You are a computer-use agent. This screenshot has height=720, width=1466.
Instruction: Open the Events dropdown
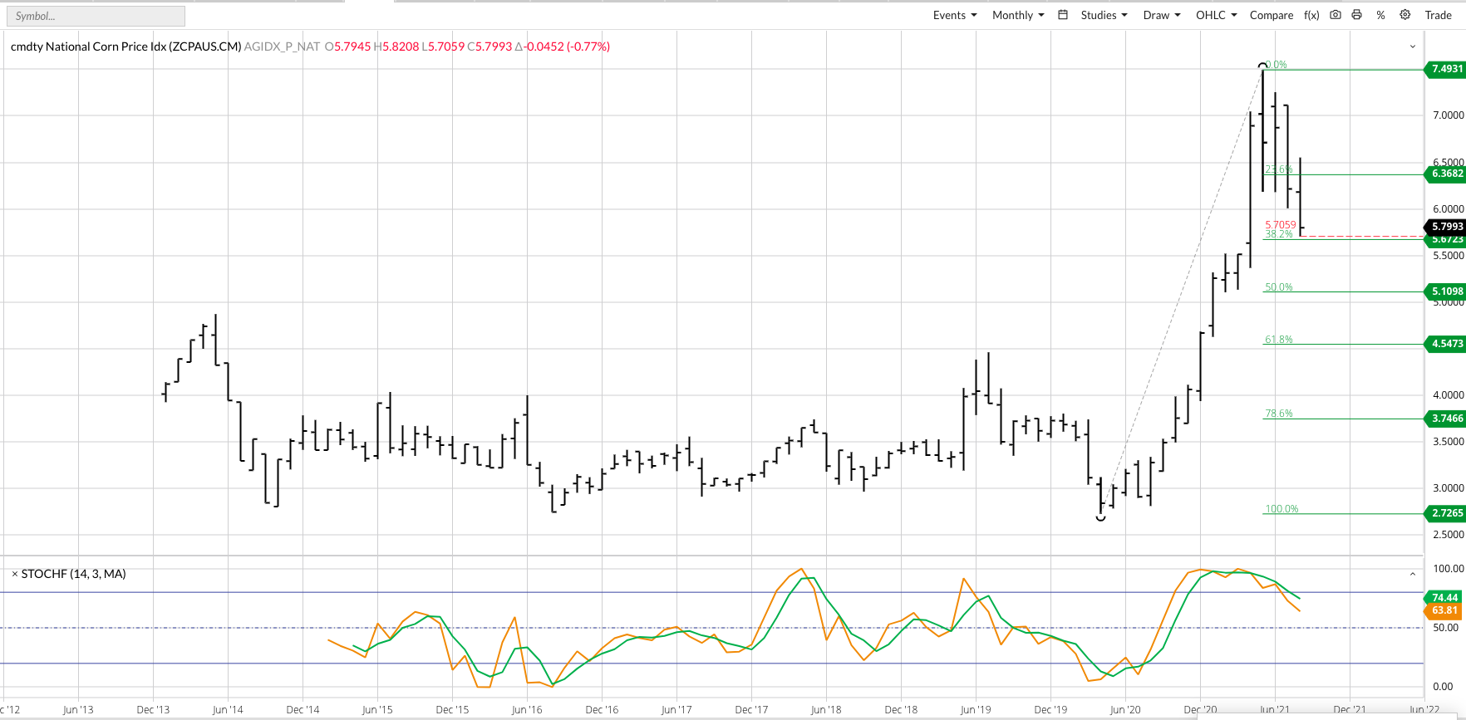pyautogui.click(x=954, y=15)
